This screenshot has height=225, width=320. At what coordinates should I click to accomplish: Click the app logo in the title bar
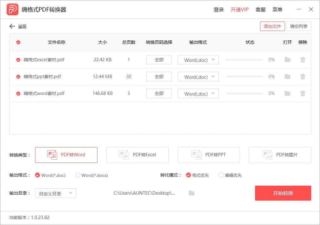tap(13, 9)
